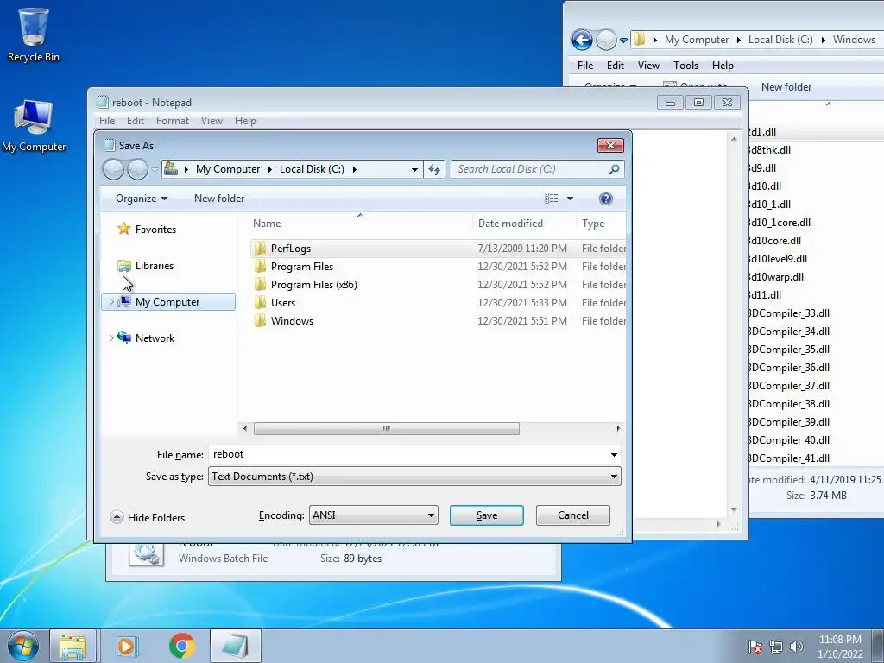884x663 pixels.
Task: Sort by the Date modified column header
Action: click(x=524, y=224)
